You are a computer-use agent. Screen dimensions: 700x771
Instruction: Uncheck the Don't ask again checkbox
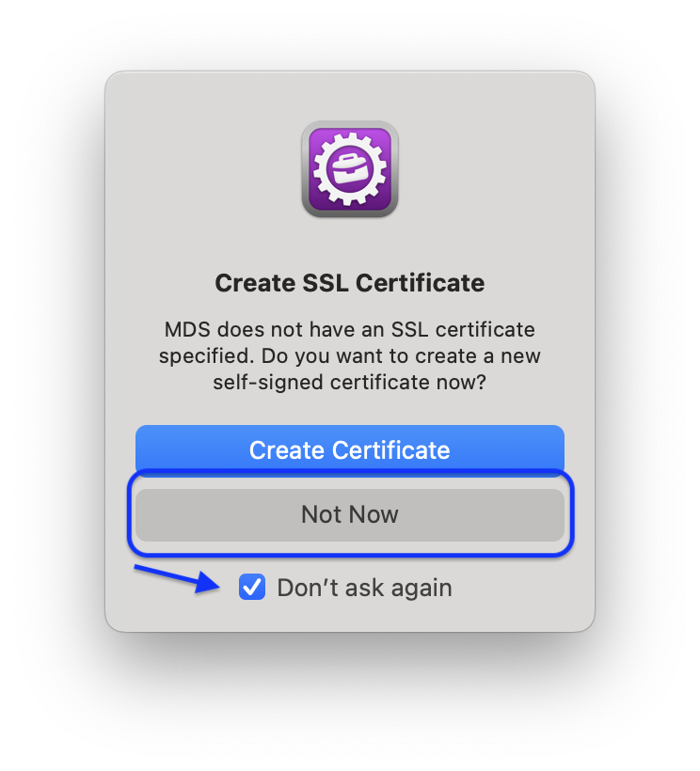(252, 587)
